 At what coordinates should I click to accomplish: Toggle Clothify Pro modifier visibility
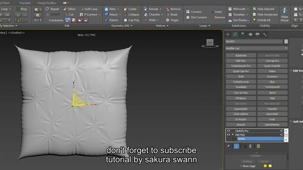pos(228,131)
